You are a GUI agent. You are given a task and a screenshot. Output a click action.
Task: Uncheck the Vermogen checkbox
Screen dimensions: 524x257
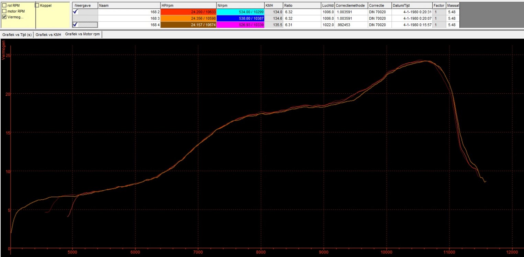[4, 16]
